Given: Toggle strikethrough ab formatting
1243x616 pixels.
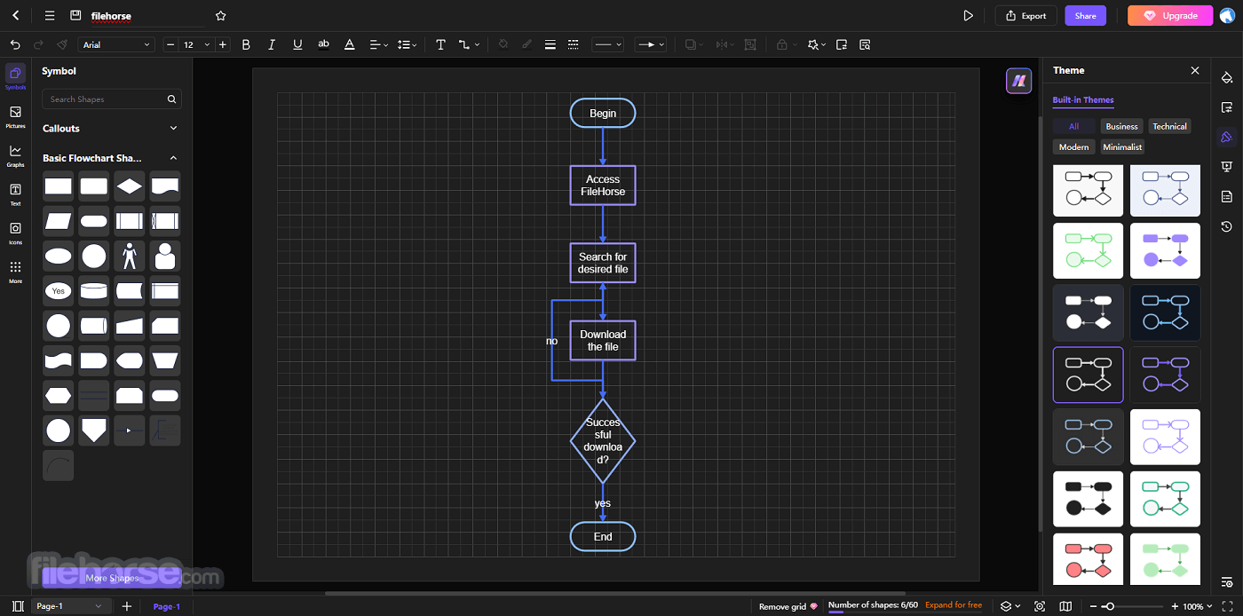Looking at the screenshot, I should tap(323, 44).
